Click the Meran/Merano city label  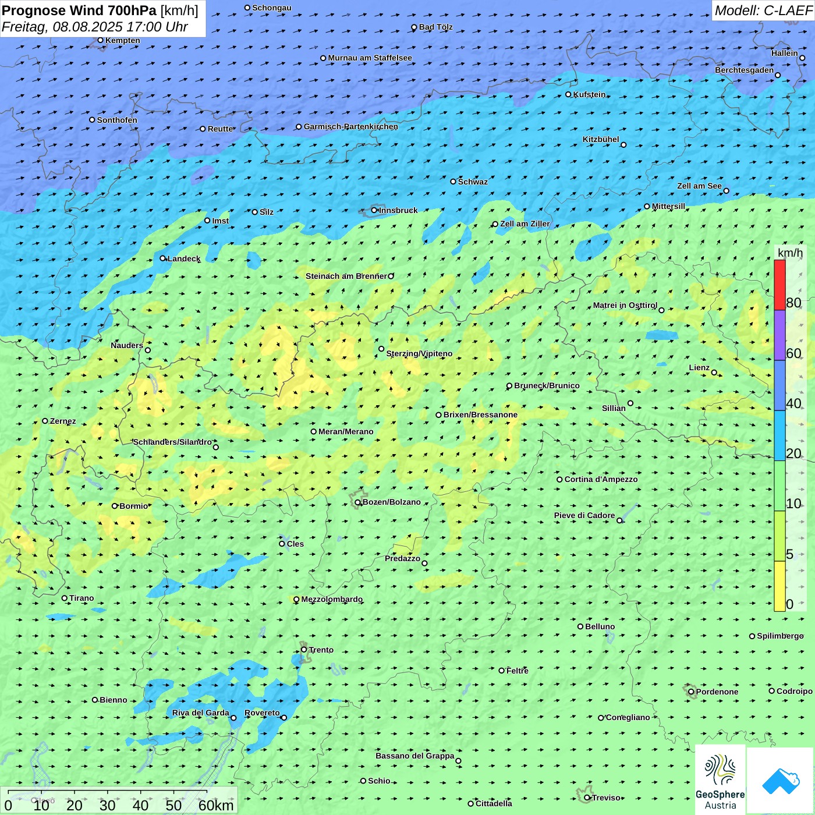click(x=346, y=431)
